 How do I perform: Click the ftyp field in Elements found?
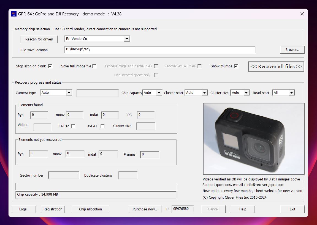39,115
